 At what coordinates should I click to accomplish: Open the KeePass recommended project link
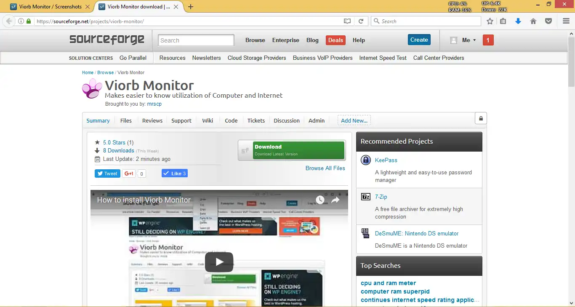pyautogui.click(x=386, y=160)
